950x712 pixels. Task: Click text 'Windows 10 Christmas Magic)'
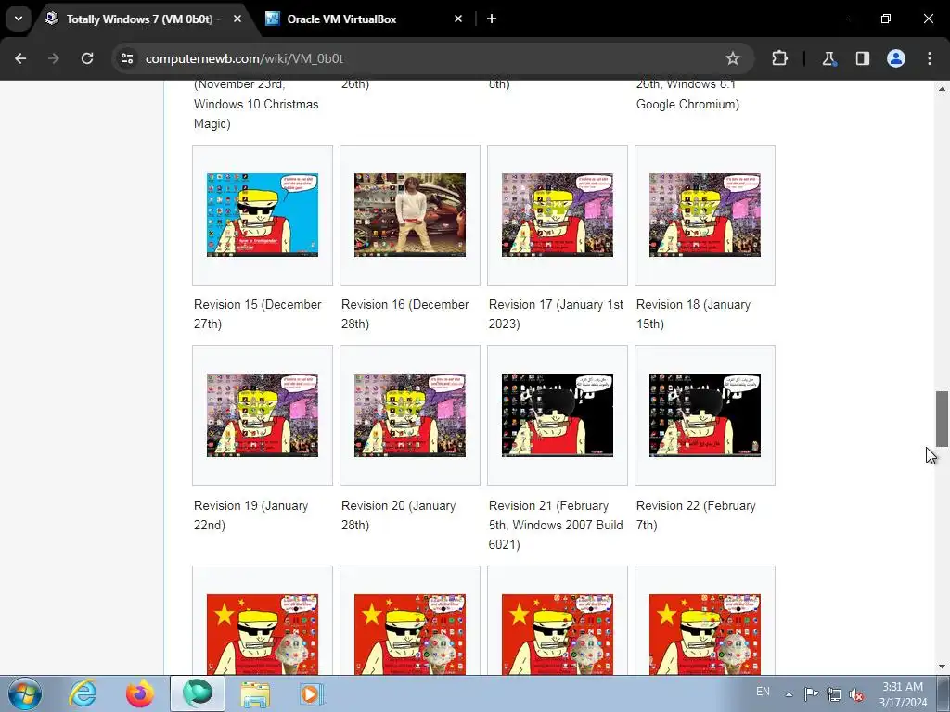(256, 114)
